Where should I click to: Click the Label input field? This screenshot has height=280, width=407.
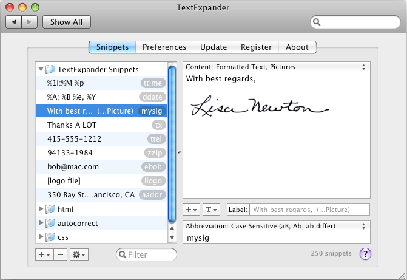click(x=310, y=210)
